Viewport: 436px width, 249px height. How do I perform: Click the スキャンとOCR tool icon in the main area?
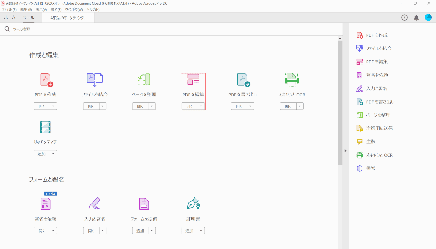coord(292,79)
